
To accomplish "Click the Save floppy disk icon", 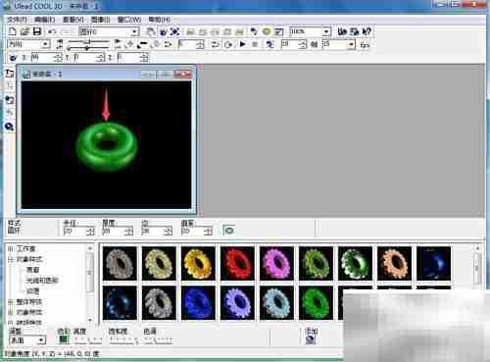I will pyautogui.click(x=37, y=31).
